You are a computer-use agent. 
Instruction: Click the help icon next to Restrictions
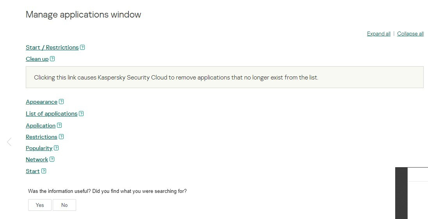tap(61, 137)
